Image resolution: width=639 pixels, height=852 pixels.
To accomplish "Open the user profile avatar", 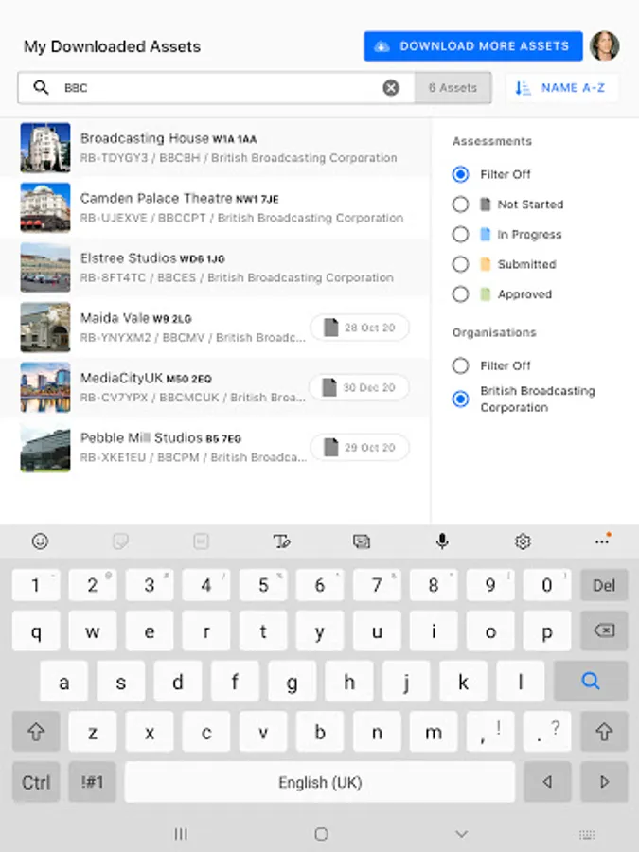I will [604, 45].
